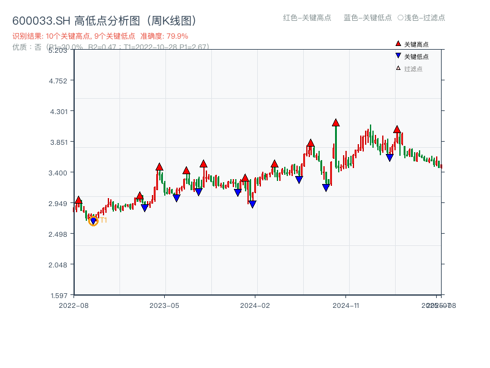Viewport: 490px width, 368px height.
Task: Toggle the 关键高点 series legend label
Action: [417, 44]
